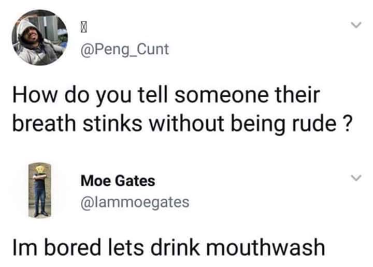Click Moe Gates' profile picture
This screenshot has height=267, width=373.
click(40, 190)
